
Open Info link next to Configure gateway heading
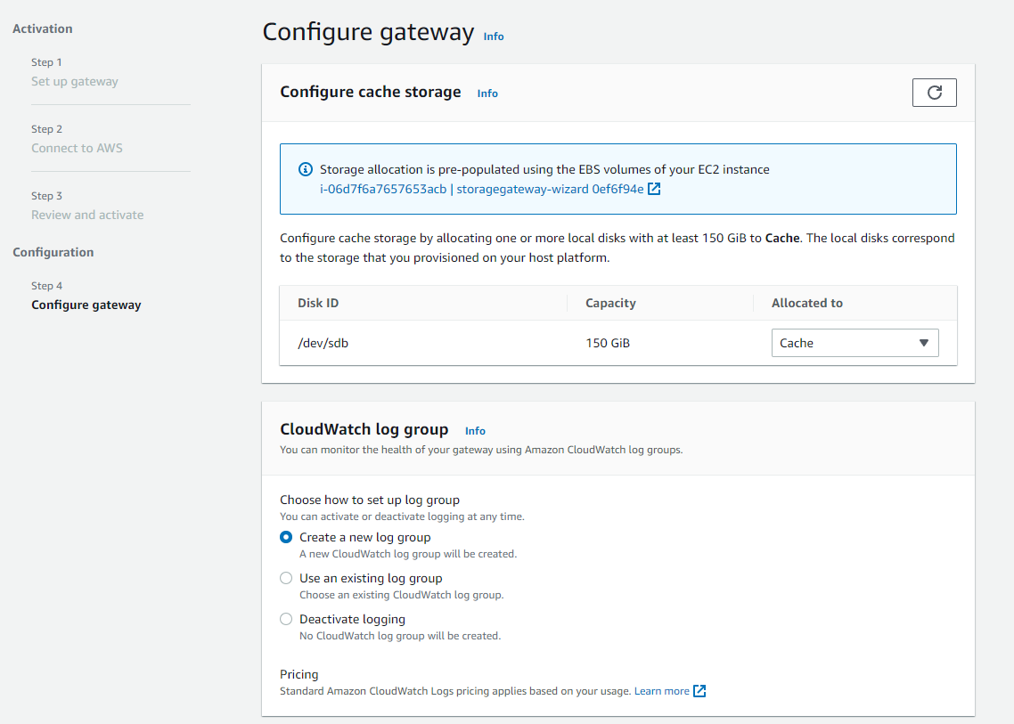coord(494,37)
